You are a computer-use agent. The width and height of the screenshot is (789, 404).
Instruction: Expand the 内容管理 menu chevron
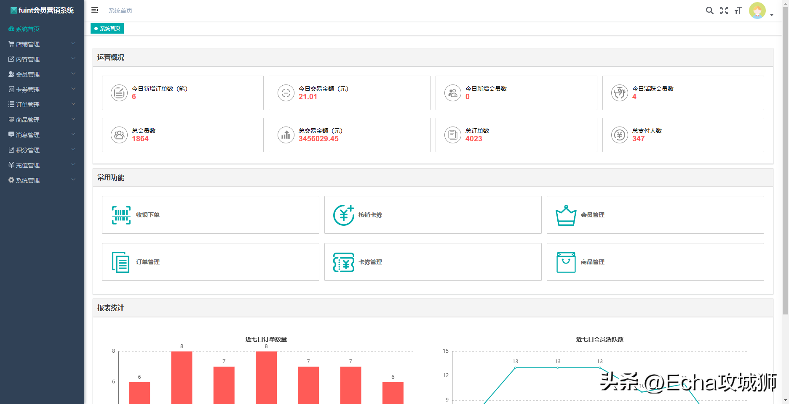pyautogui.click(x=73, y=58)
